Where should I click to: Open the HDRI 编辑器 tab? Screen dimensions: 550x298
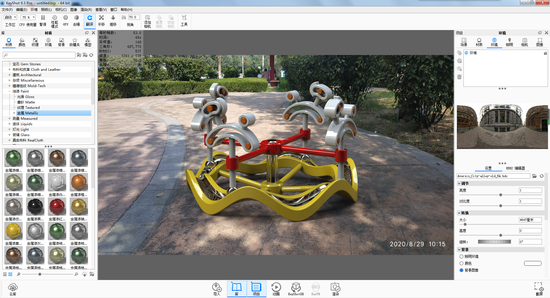click(x=515, y=168)
